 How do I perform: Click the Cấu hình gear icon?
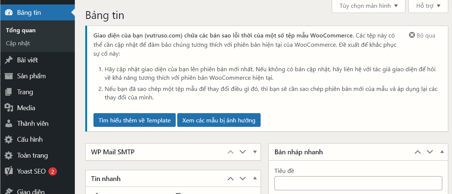9,139
